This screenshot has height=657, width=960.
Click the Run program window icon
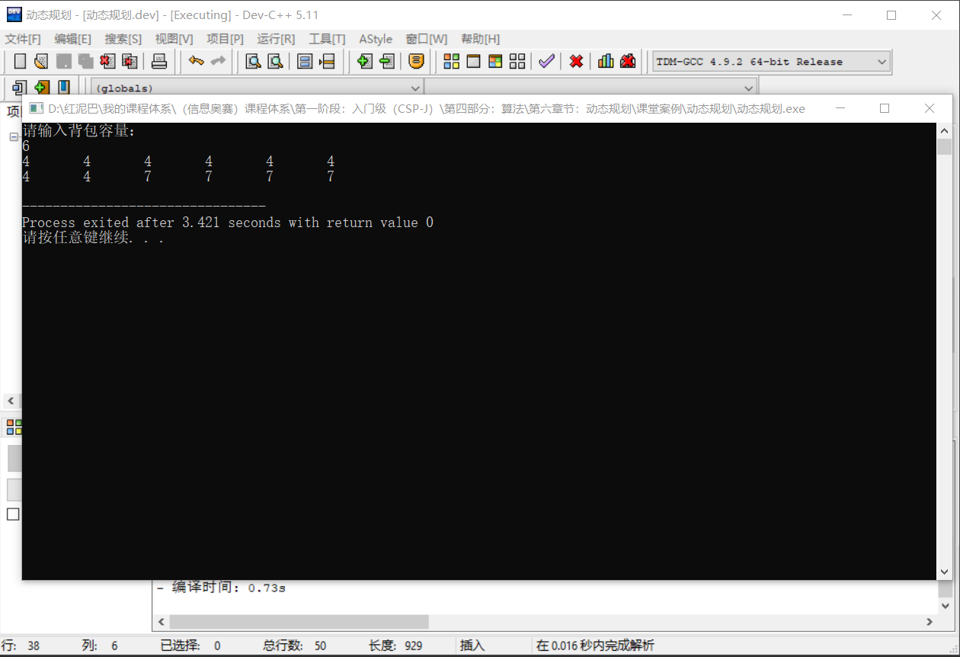pyautogui.click(x=473, y=62)
